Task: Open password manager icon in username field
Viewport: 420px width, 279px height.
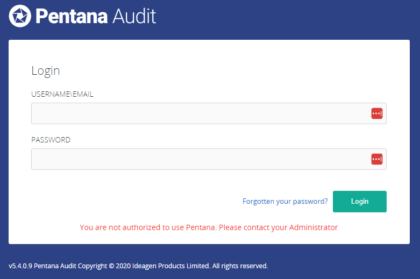Action: click(x=376, y=113)
